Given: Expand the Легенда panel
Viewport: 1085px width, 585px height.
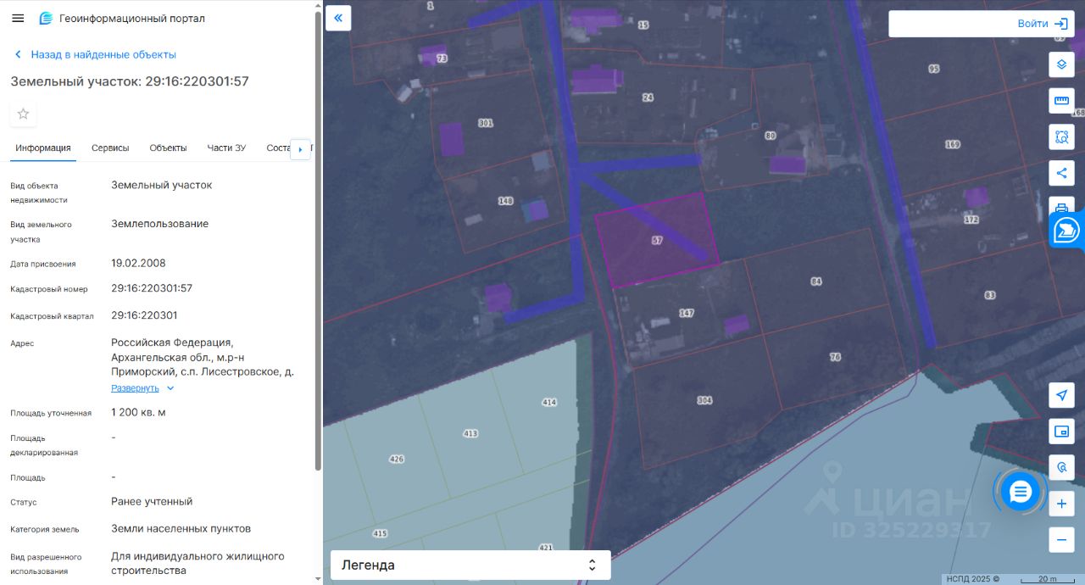Looking at the screenshot, I should tap(470, 565).
